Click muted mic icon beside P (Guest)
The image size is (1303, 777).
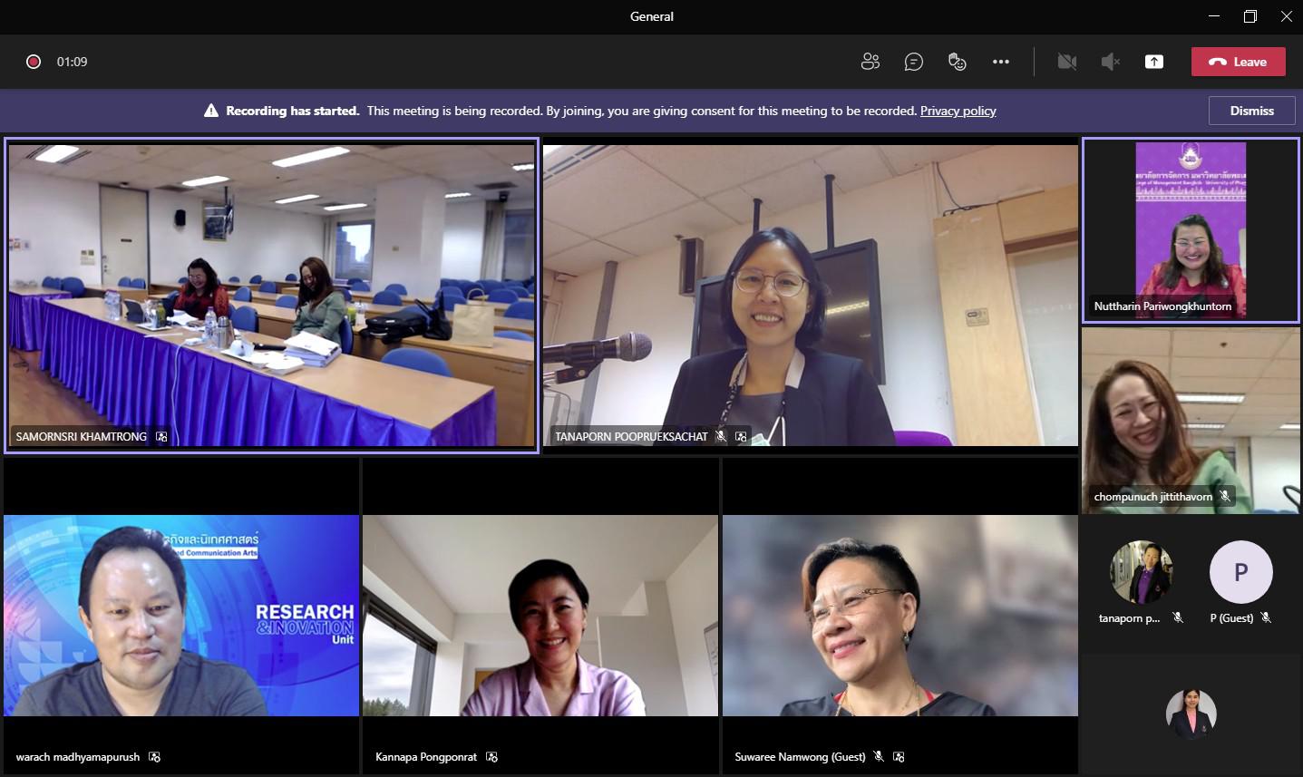(1266, 617)
